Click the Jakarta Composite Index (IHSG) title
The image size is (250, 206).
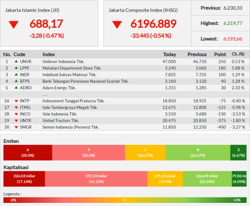click(143, 10)
